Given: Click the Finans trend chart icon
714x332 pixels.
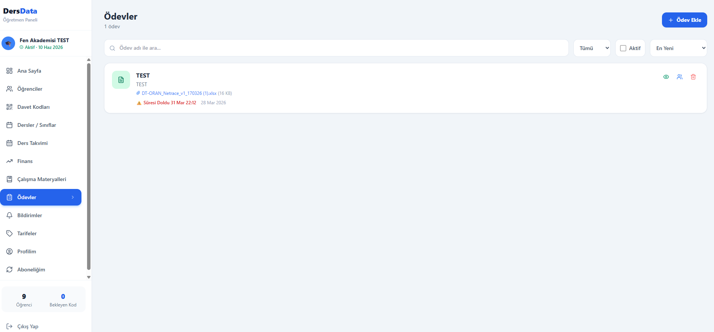Looking at the screenshot, I should 9,161.
